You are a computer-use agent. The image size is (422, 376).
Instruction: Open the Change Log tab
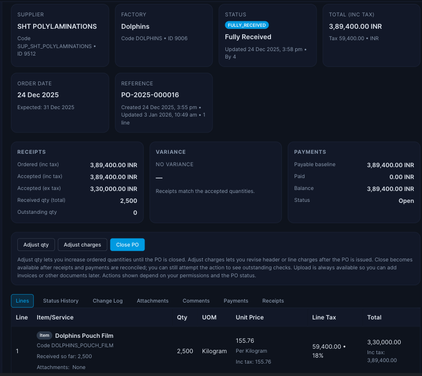point(107,301)
